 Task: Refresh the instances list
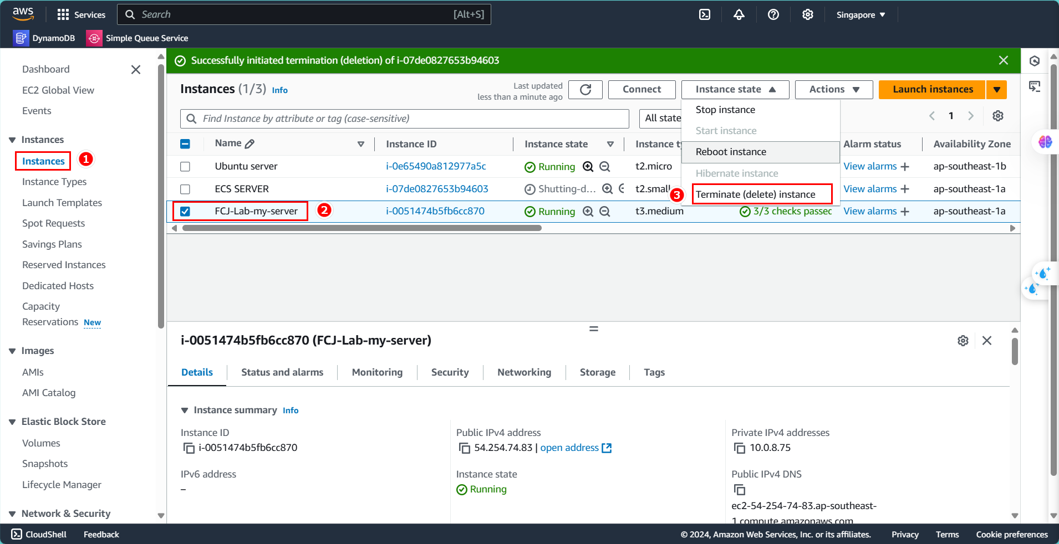[585, 90]
